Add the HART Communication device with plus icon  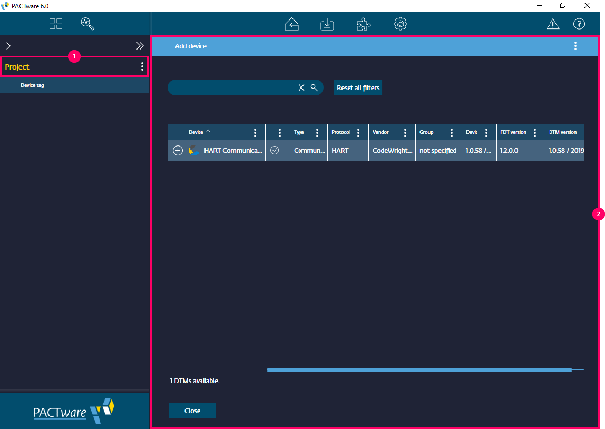pos(178,150)
